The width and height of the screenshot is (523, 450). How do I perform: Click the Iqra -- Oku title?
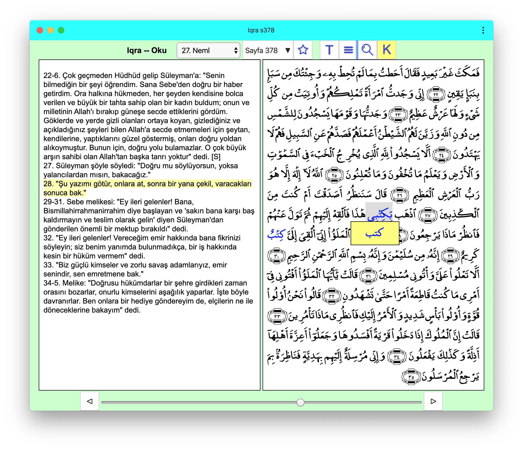point(147,50)
